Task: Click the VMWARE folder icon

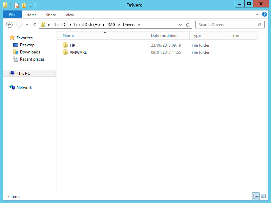Action: click(65, 52)
